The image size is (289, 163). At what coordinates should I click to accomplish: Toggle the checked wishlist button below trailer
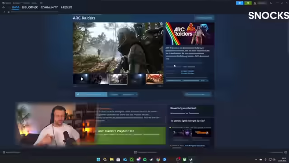click(x=91, y=94)
